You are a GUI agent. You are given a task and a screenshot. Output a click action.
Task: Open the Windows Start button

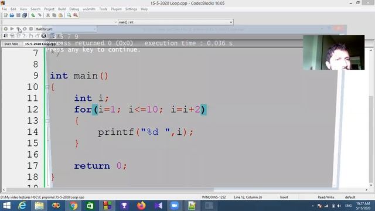(x=6, y=206)
